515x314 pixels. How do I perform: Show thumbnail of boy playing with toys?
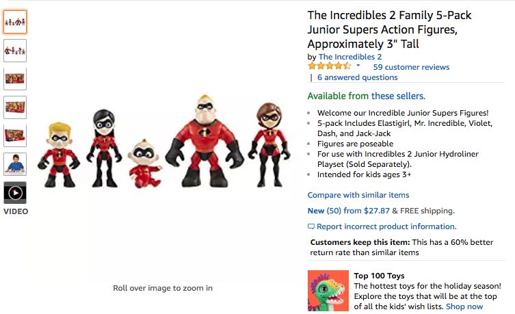(x=15, y=163)
